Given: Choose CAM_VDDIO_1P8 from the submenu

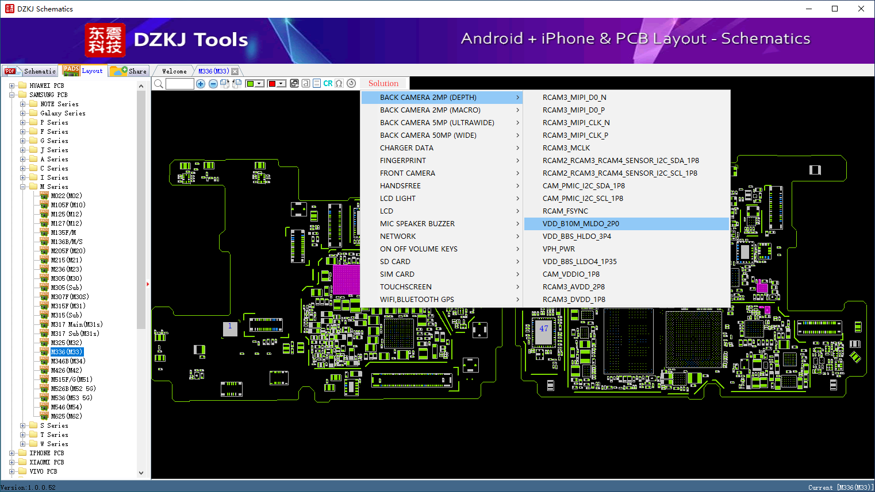Looking at the screenshot, I should click(x=627, y=274).
